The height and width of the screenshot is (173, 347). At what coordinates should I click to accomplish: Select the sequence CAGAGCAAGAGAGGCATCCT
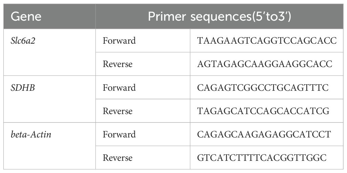[x=263, y=134]
